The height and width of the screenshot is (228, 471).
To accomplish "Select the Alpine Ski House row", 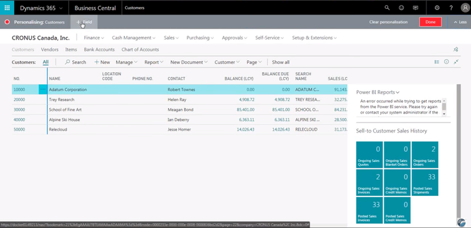I will pos(180,119).
